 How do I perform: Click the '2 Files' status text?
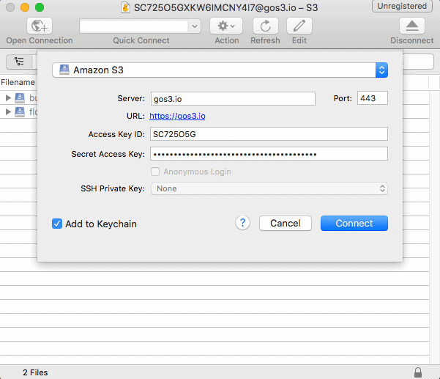point(35,372)
